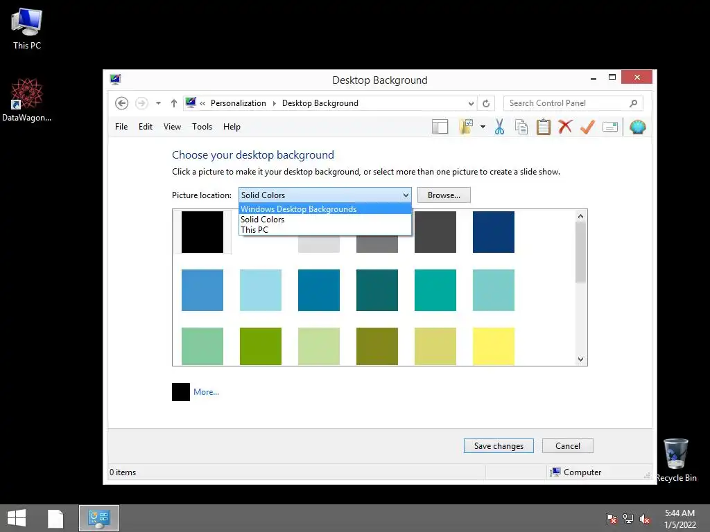Open the Picture location combo box
Screen dimensions: 710x532
[x=324, y=195]
